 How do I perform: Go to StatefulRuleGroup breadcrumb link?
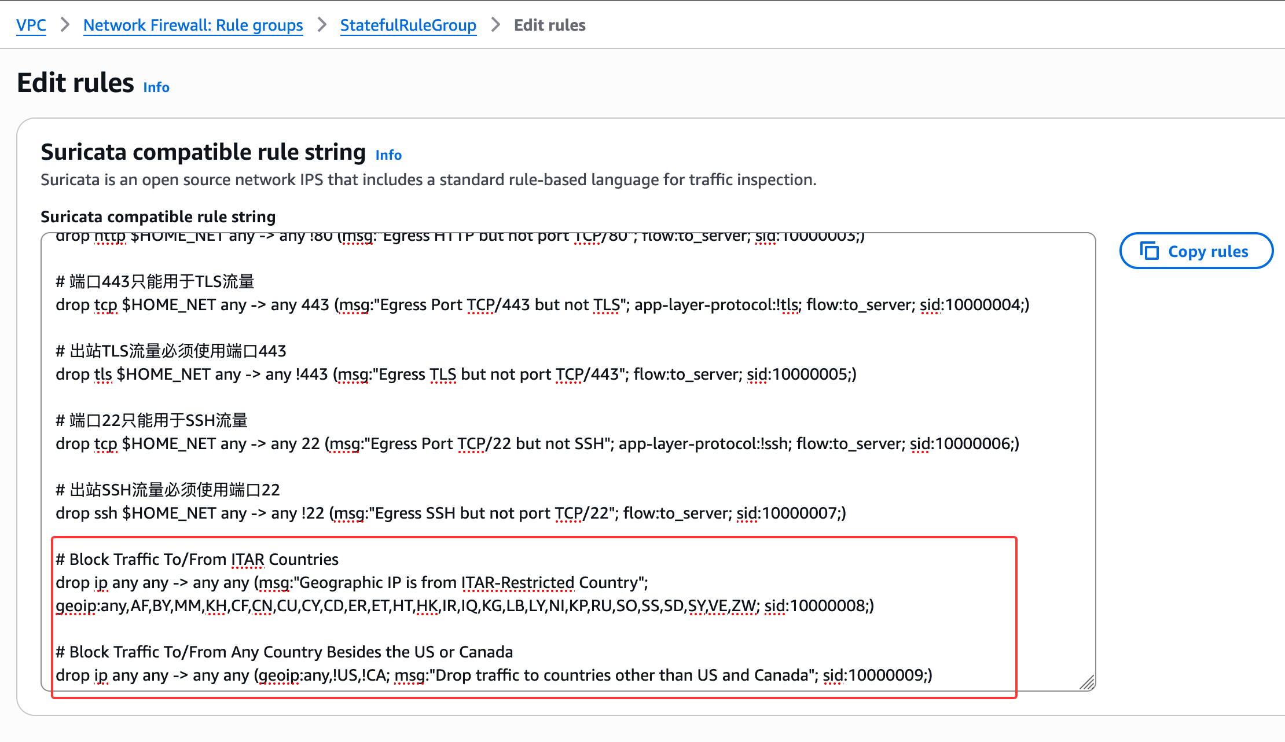(408, 25)
